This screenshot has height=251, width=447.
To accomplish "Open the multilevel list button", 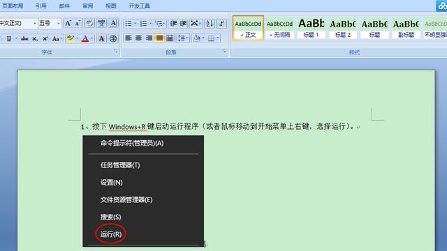I will click(160, 24).
